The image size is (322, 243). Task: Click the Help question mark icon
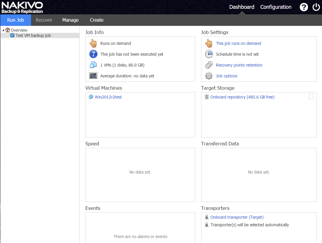point(304,7)
